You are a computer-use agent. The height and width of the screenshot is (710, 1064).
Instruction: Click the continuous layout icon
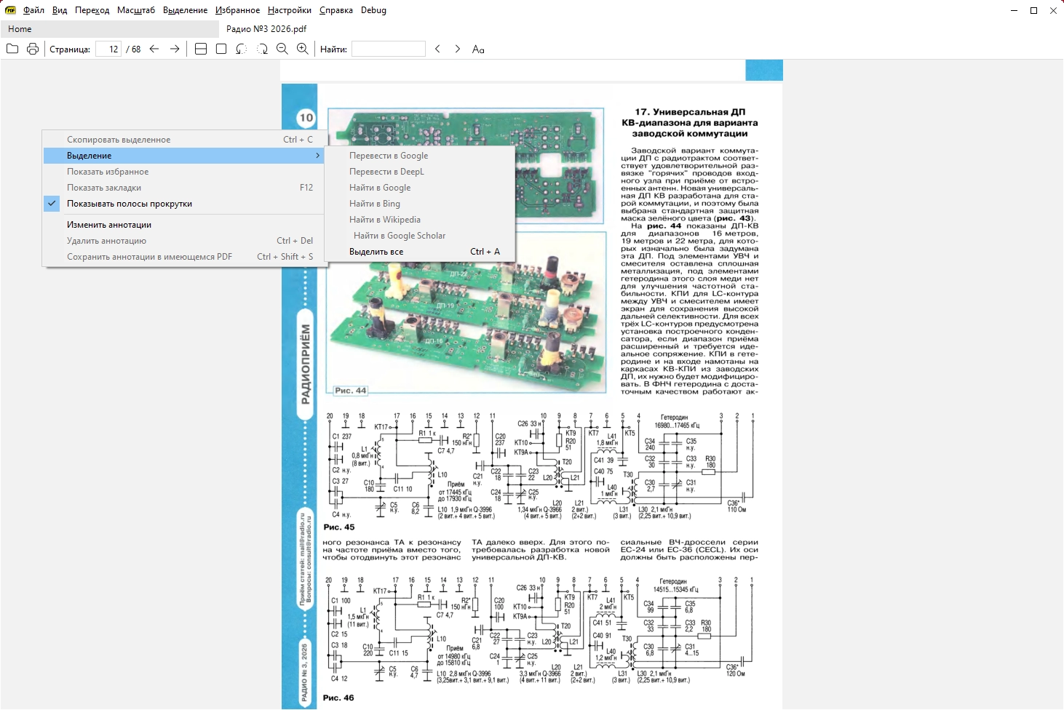201,49
